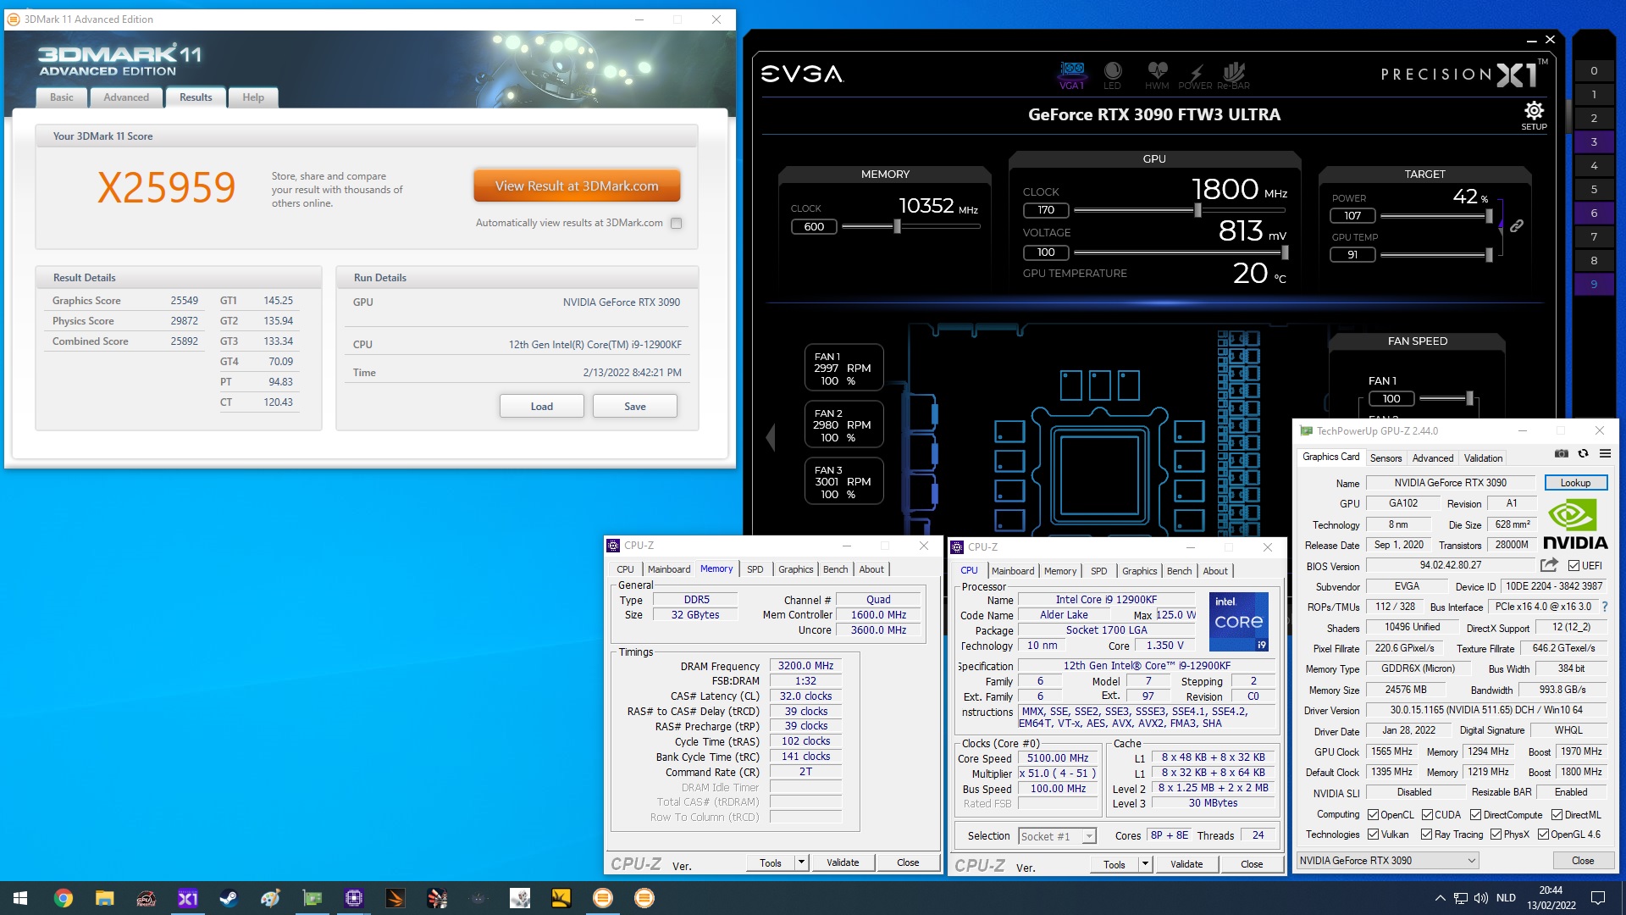Click the Bus Interface question mark
This screenshot has height=915, width=1626.
click(1604, 607)
